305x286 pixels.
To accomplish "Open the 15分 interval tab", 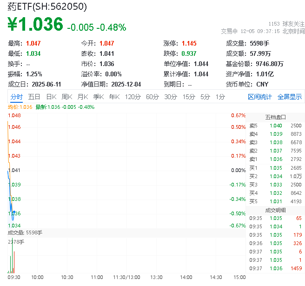I will (189, 97).
